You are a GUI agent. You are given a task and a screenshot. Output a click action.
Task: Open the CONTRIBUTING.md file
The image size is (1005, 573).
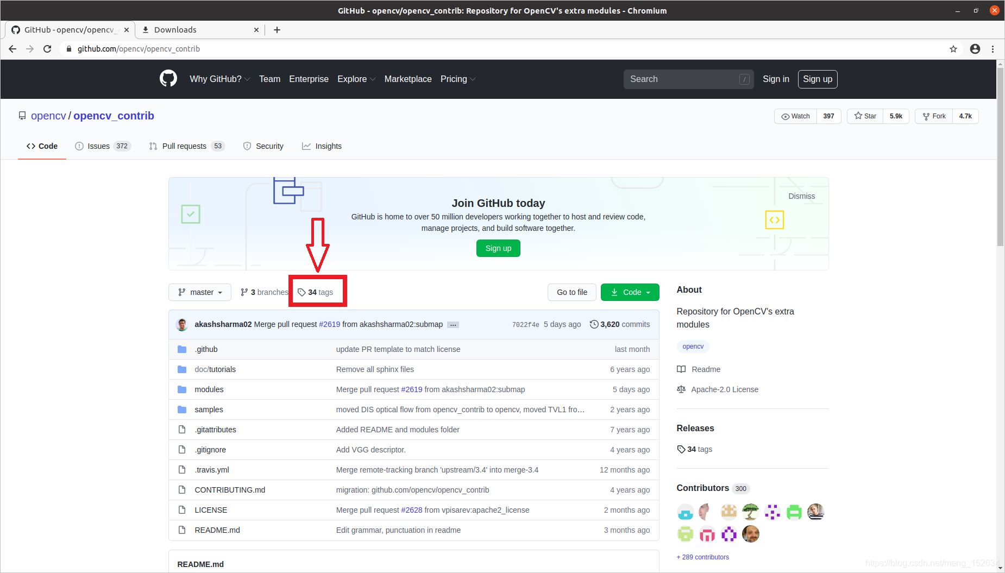(230, 490)
